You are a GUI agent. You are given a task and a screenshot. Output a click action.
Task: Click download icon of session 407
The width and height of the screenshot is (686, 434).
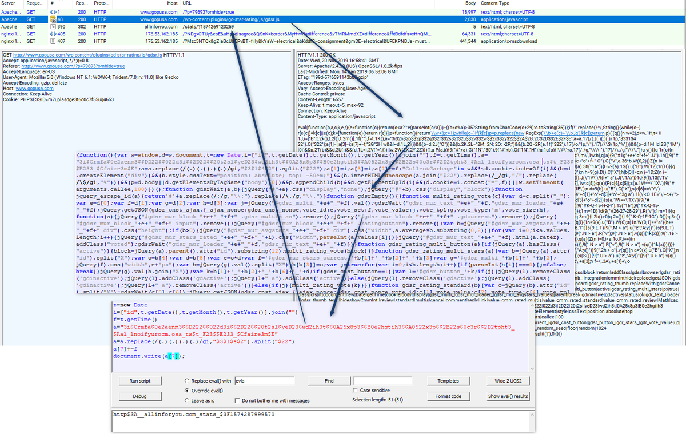tap(53, 41)
